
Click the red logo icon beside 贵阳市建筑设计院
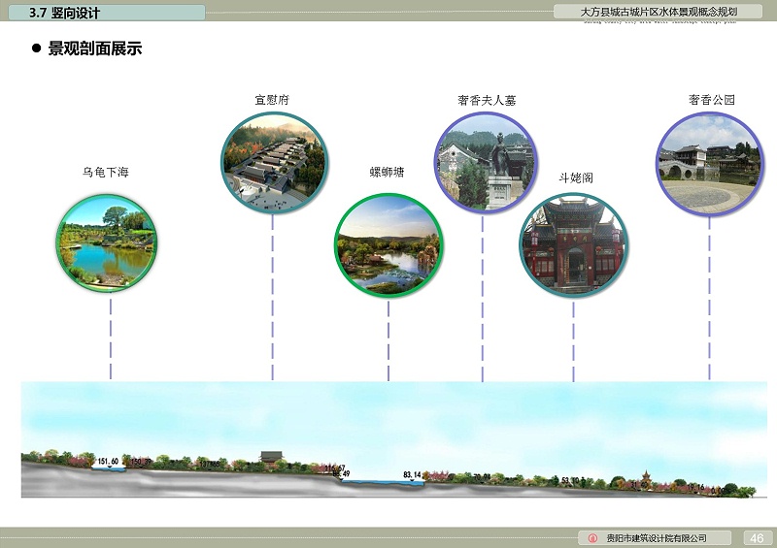592,538
